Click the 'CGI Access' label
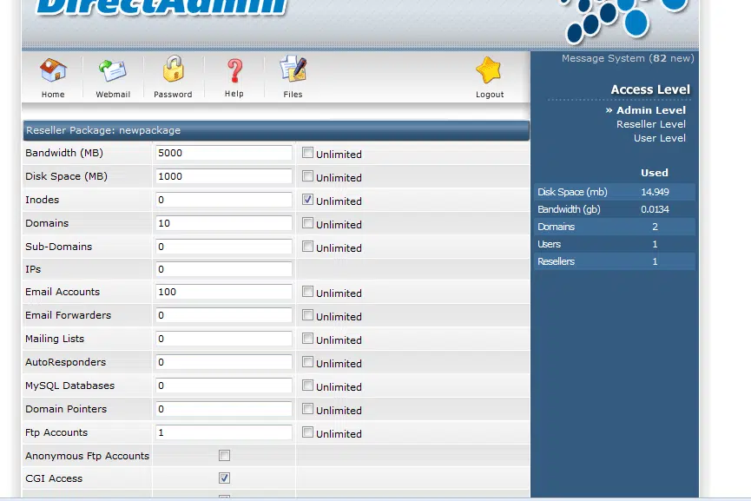Image resolution: width=751 pixels, height=501 pixels. (x=54, y=478)
